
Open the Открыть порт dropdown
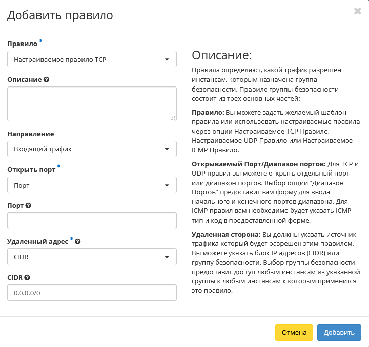tap(92, 185)
